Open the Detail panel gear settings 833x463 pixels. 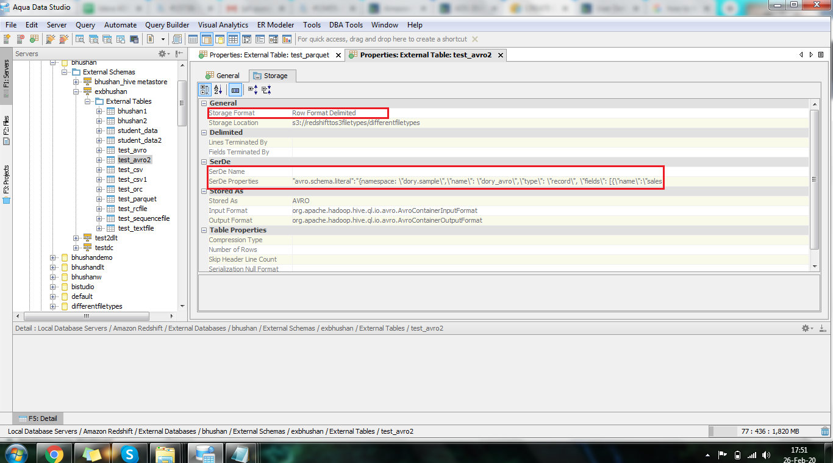coord(807,328)
